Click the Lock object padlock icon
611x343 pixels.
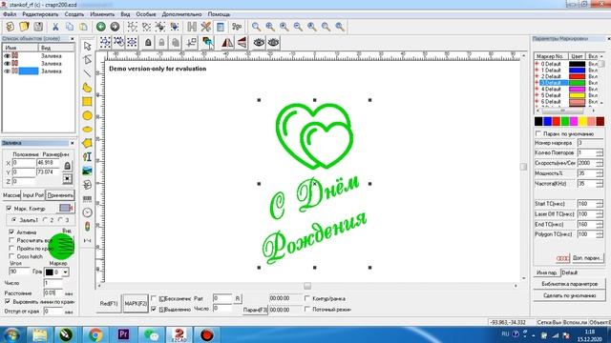(x=148, y=42)
